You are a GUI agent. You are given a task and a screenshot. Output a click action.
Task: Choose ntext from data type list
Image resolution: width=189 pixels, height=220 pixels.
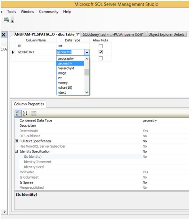coord(70,93)
